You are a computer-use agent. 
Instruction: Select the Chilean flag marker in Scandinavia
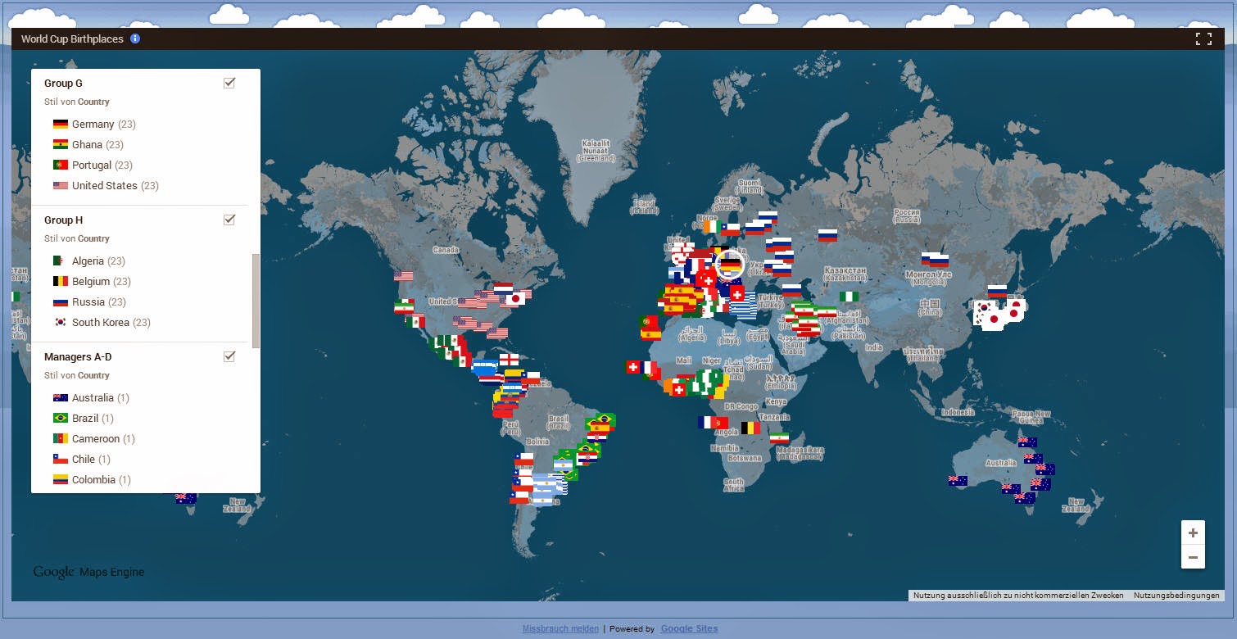(730, 229)
